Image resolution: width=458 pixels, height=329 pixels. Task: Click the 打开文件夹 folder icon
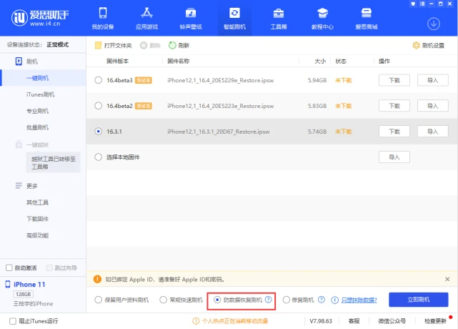click(98, 45)
